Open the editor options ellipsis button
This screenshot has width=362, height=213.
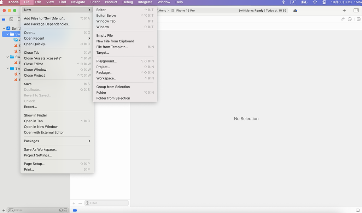coord(350,19)
